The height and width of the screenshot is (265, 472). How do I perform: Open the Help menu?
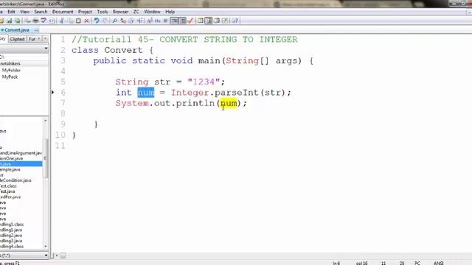click(x=170, y=12)
